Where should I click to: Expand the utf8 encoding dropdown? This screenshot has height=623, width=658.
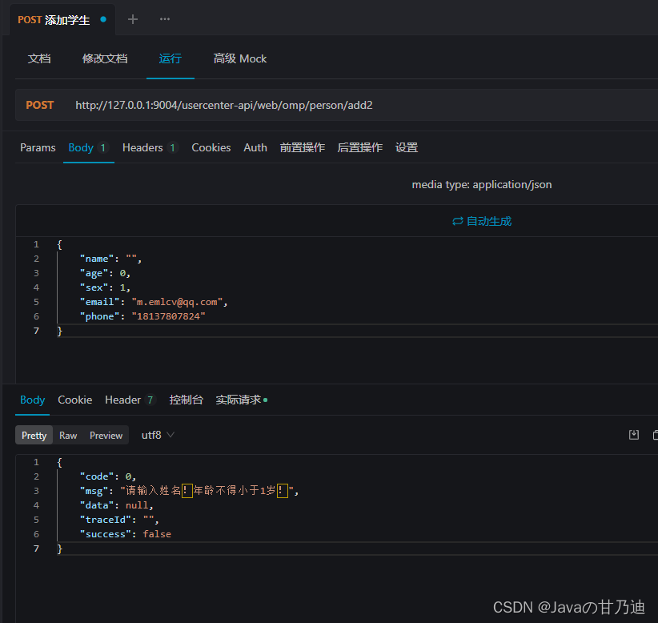pyautogui.click(x=158, y=436)
